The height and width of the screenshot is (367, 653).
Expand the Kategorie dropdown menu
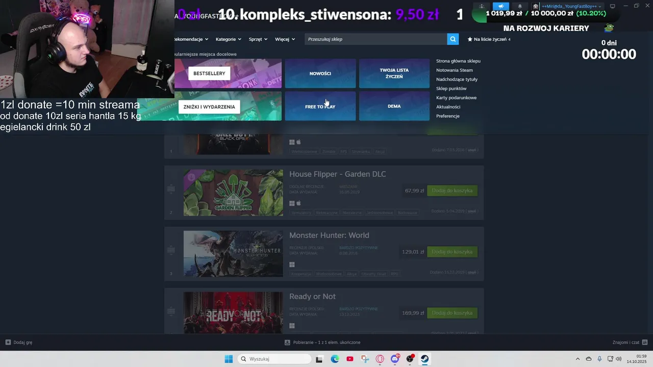[x=228, y=39]
